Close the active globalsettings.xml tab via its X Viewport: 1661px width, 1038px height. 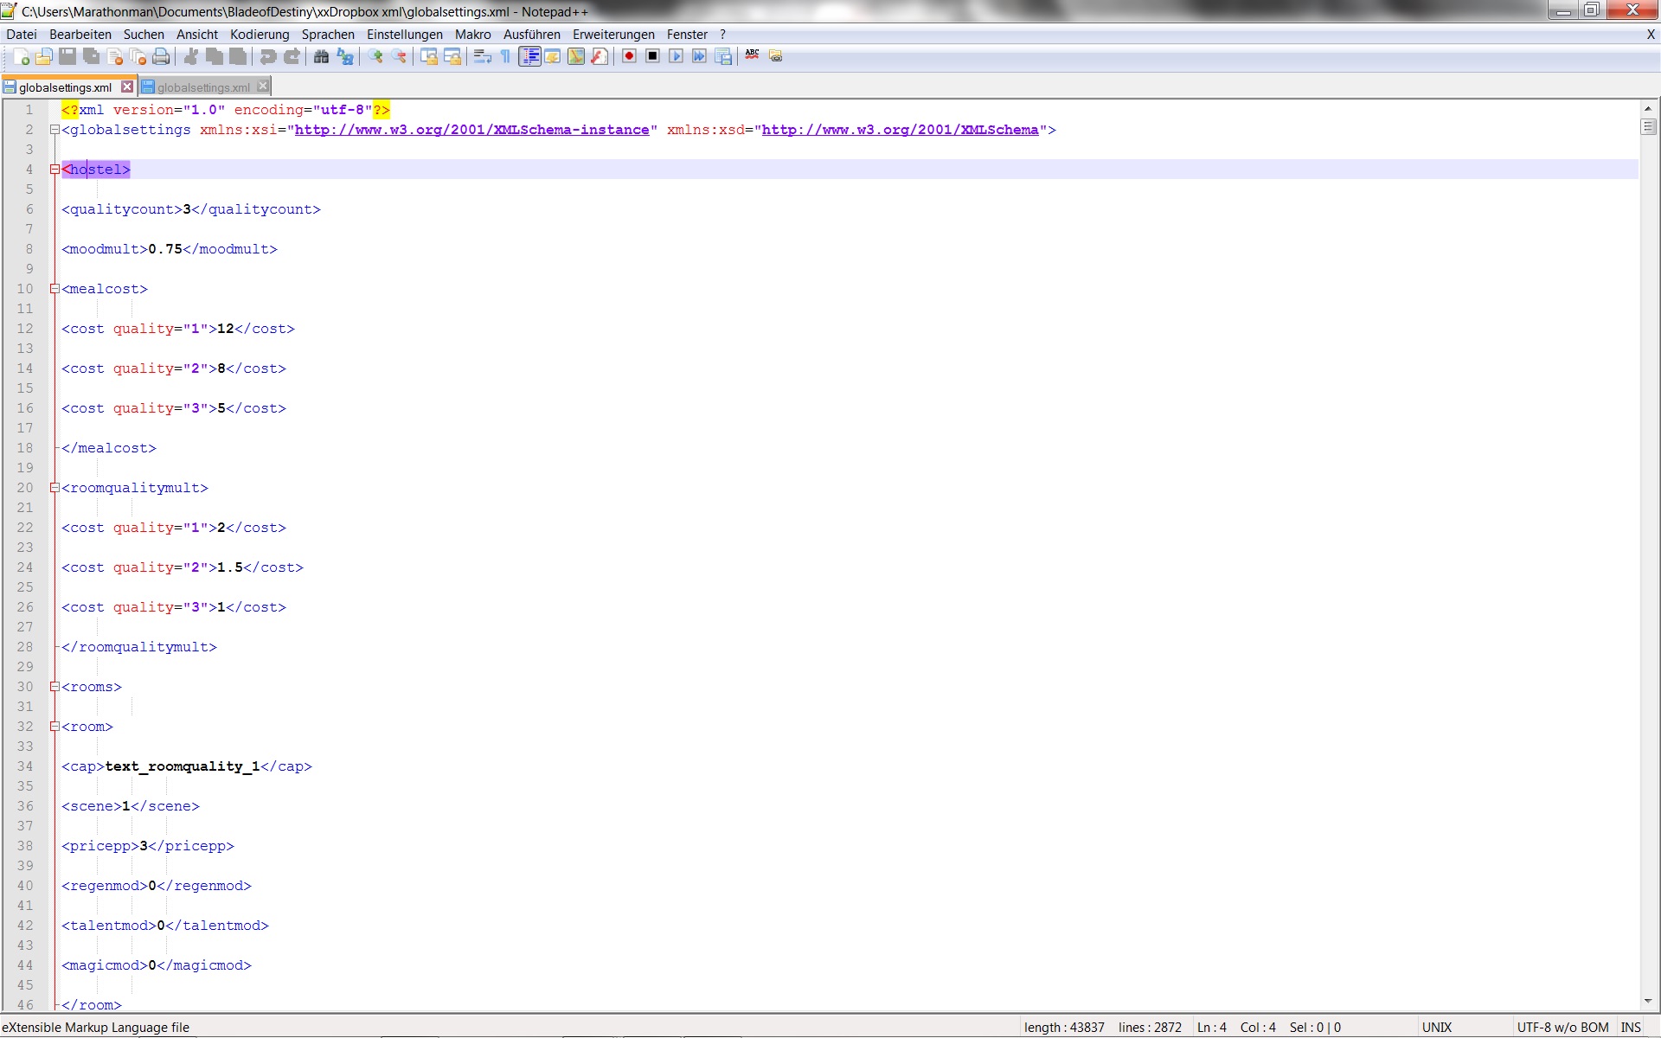point(127,86)
